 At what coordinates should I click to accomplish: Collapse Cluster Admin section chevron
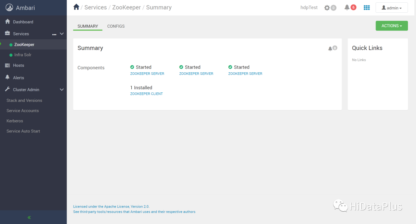click(x=62, y=90)
